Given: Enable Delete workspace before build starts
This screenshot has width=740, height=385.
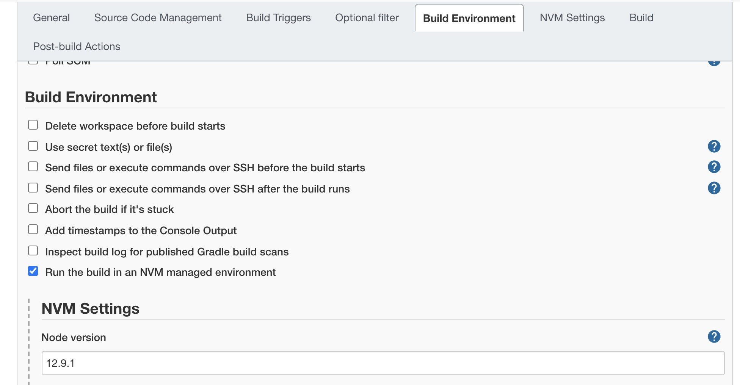Looking at the screenshot, I should 33,125.
